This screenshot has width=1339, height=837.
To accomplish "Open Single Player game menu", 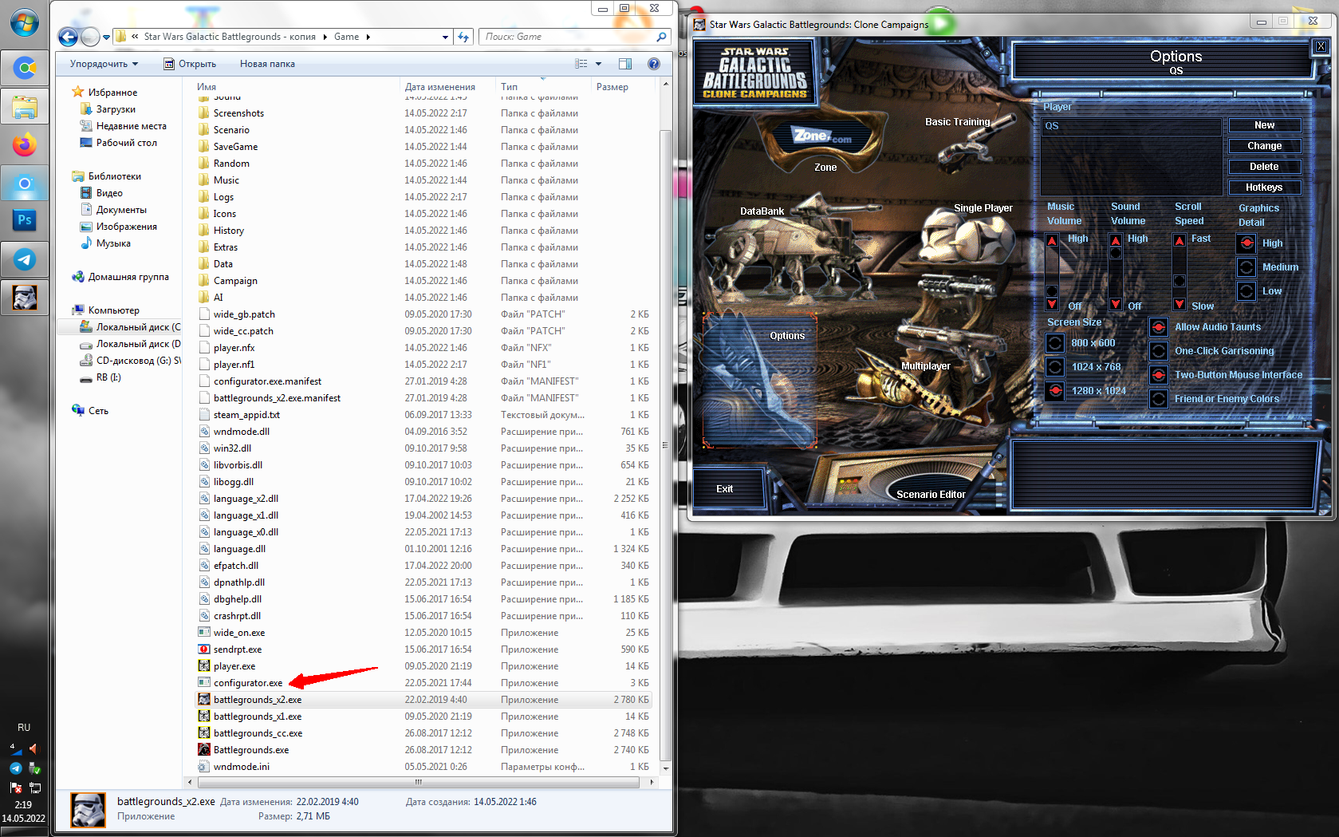I will (983, 208).
